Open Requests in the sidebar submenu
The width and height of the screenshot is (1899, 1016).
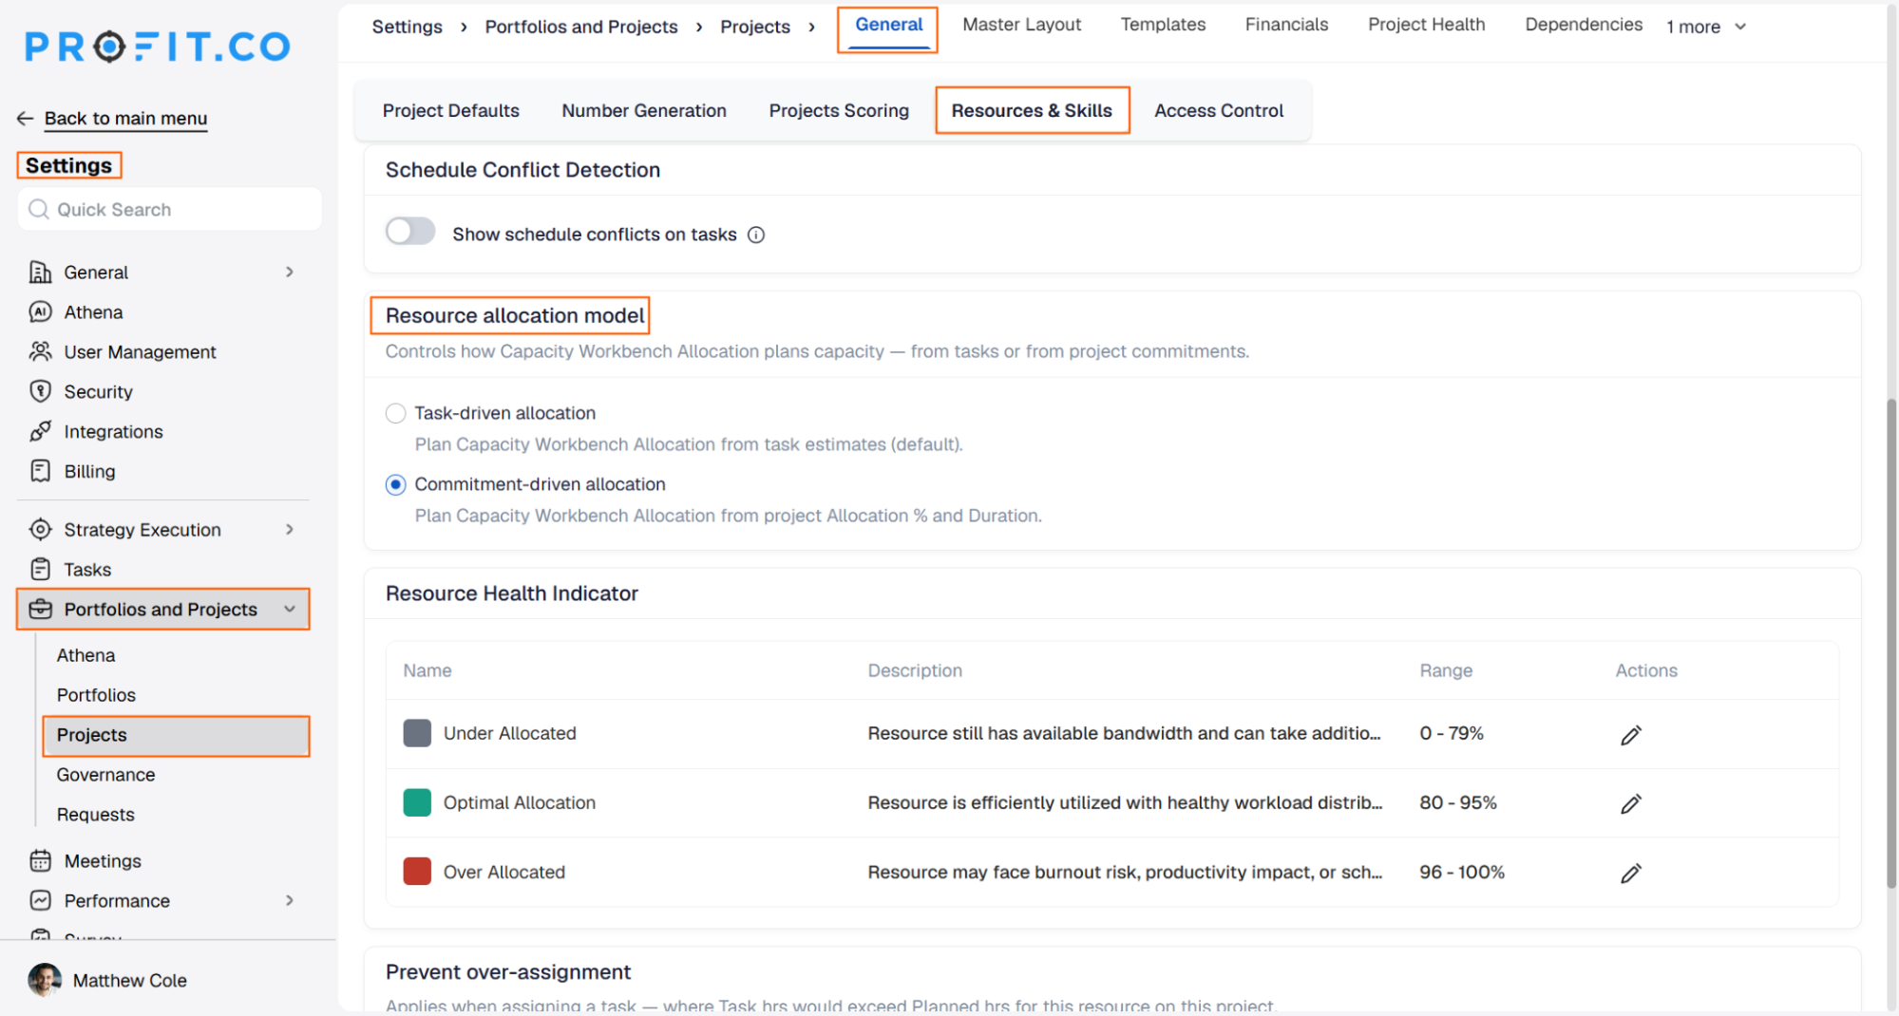95,815
